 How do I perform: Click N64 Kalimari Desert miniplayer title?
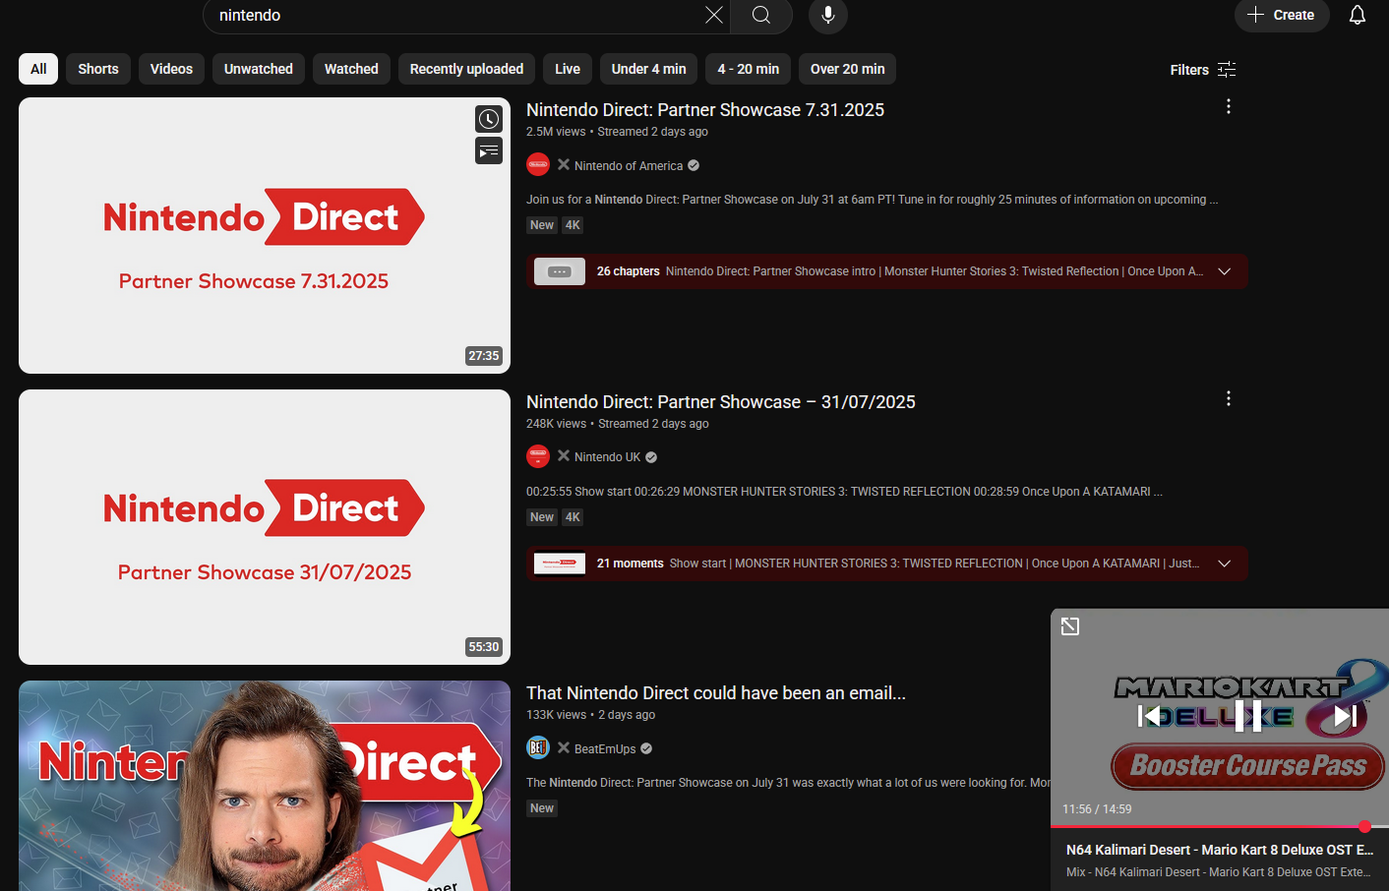1220,850
